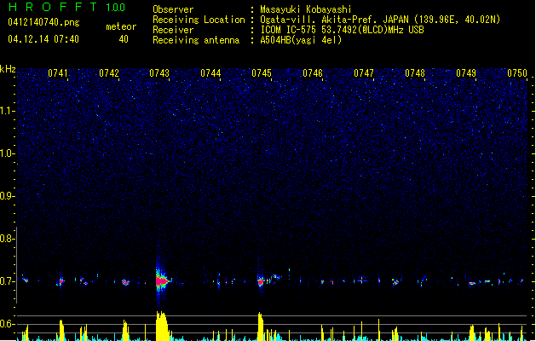Click the 0745 time marker
Viewport: 536px width, 341px height.
262,72
